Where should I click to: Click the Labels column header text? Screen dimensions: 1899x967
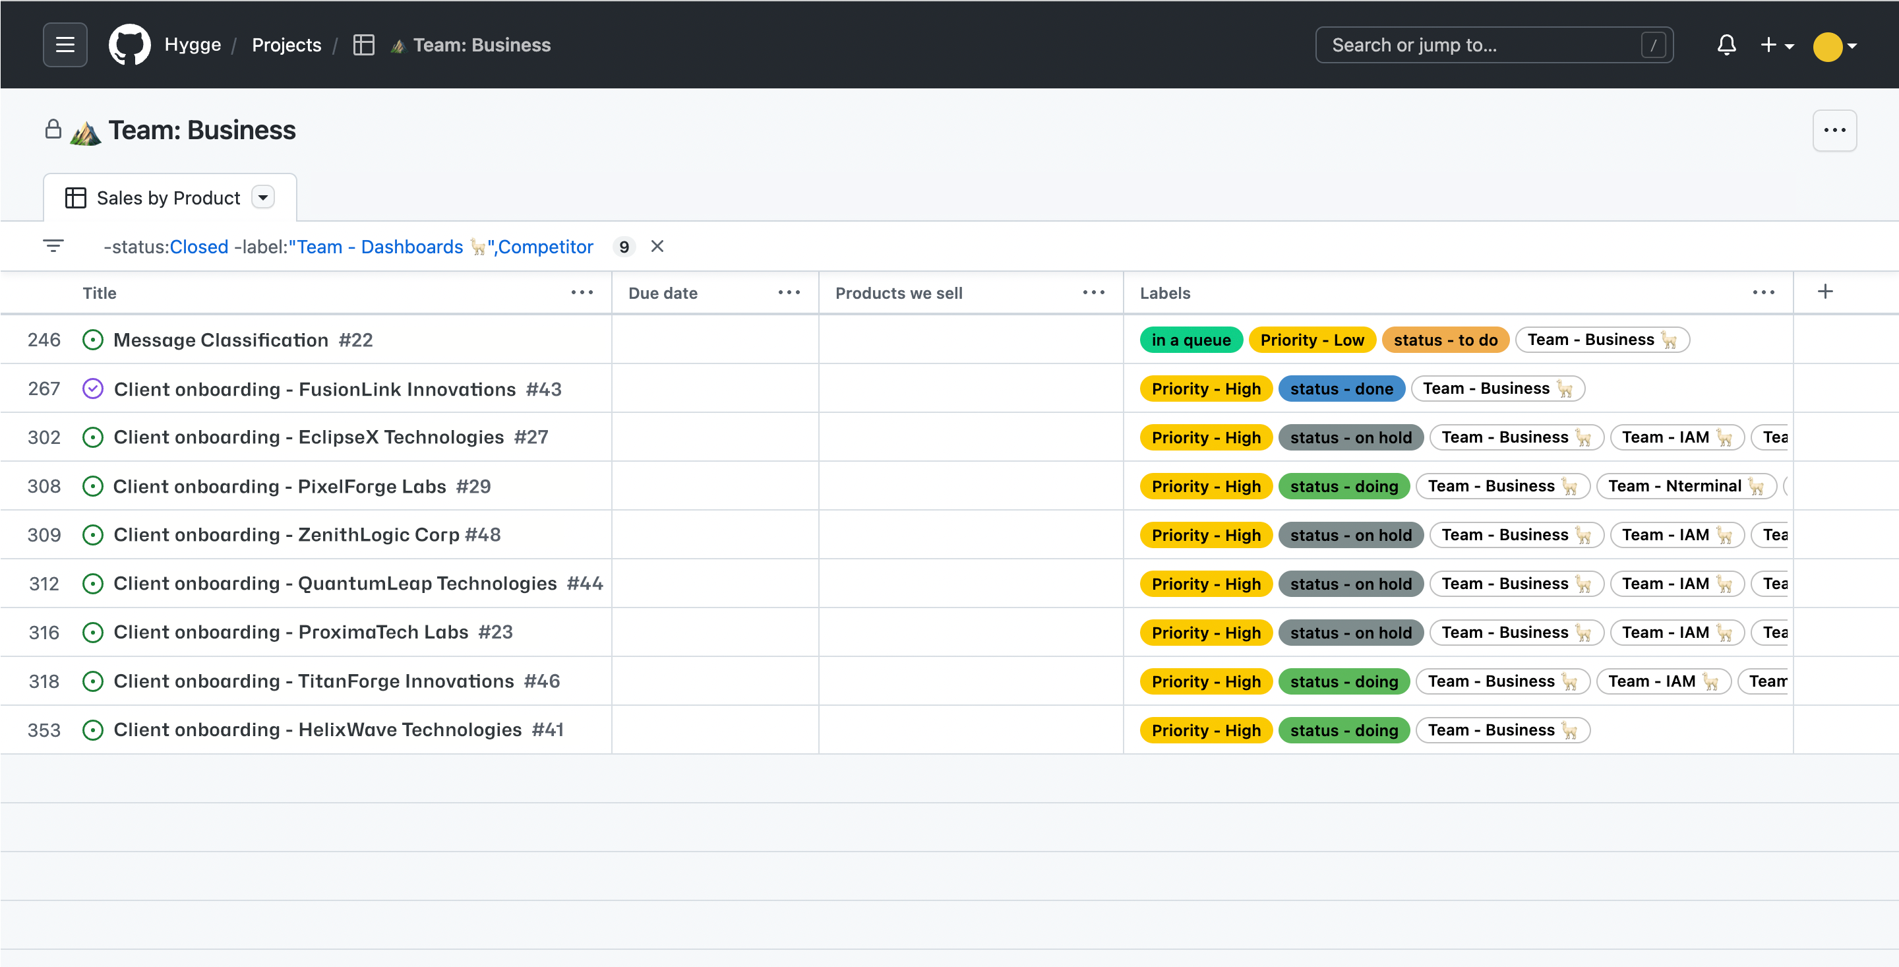coord(1164,293)
